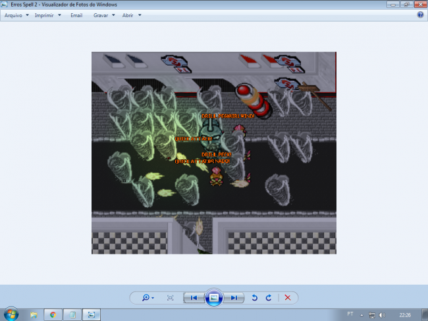Go to the next photo

tap(234, 297)
